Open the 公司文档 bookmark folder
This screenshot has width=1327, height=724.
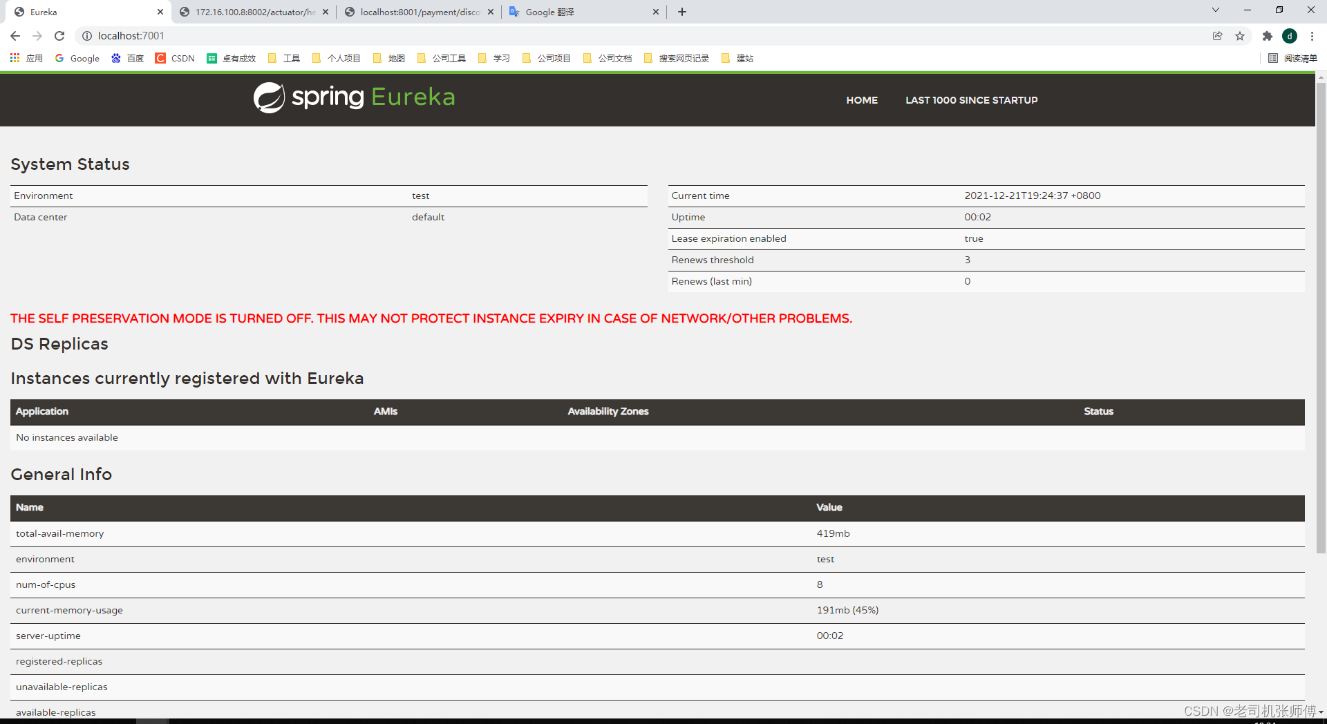tap(608, 58)
